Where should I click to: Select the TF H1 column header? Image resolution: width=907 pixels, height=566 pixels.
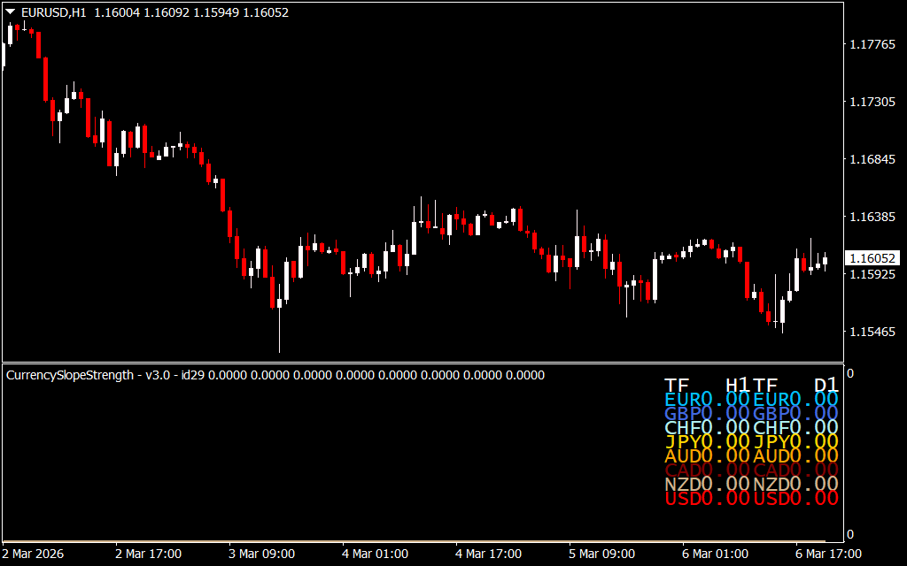click(x=707, y=386)
